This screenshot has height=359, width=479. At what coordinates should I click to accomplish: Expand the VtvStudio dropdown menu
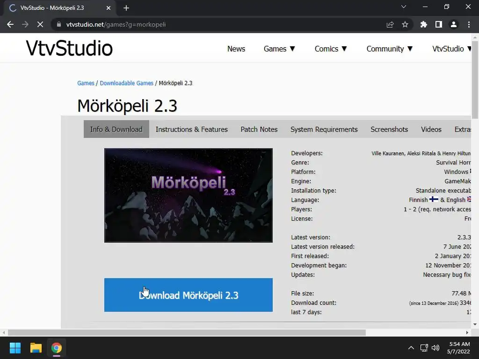451,49
